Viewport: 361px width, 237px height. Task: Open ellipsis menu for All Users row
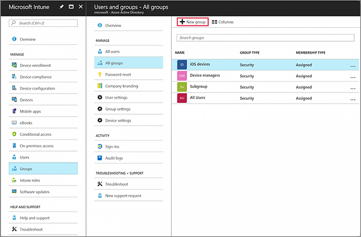(353, 99)
